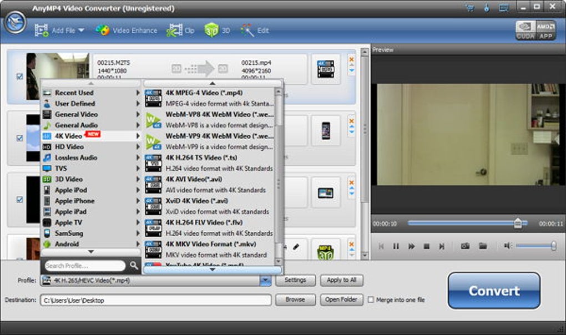Choose WebM-VP8 4K WebM Video format
Screen dimensions: 566x335
click(209, 120)
